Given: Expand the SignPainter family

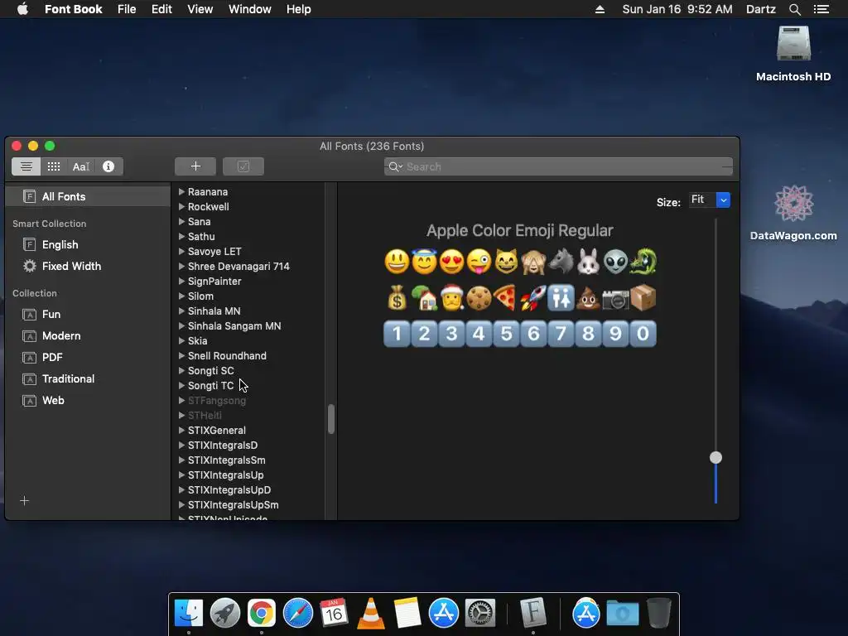Looking at the screenshot, I should click(181, 282).
